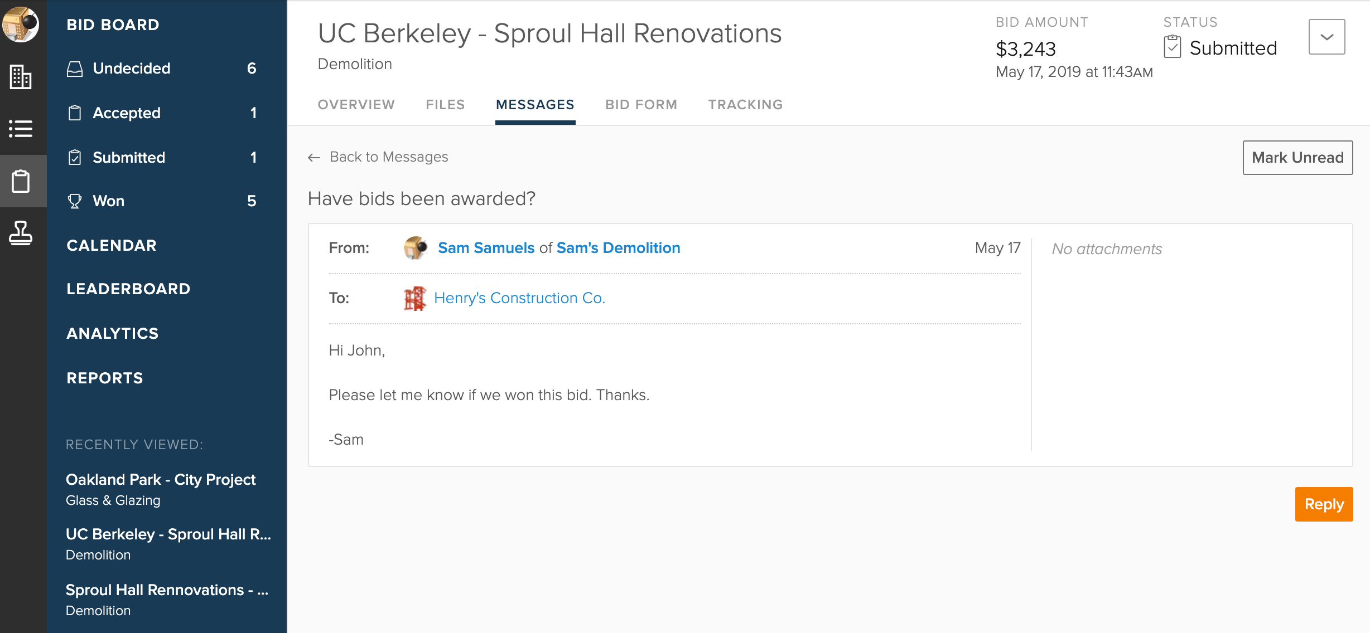Click the user avatar in the top-left corner

21,24
